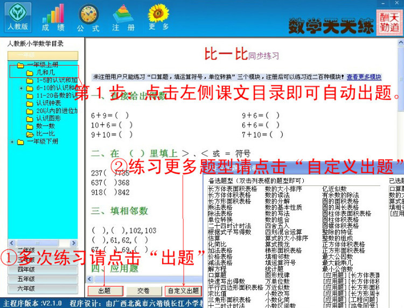Click exercise pane vertical scrollbar up arrow
The height and width of the screenshot is (308, 404).
point(401,42)
